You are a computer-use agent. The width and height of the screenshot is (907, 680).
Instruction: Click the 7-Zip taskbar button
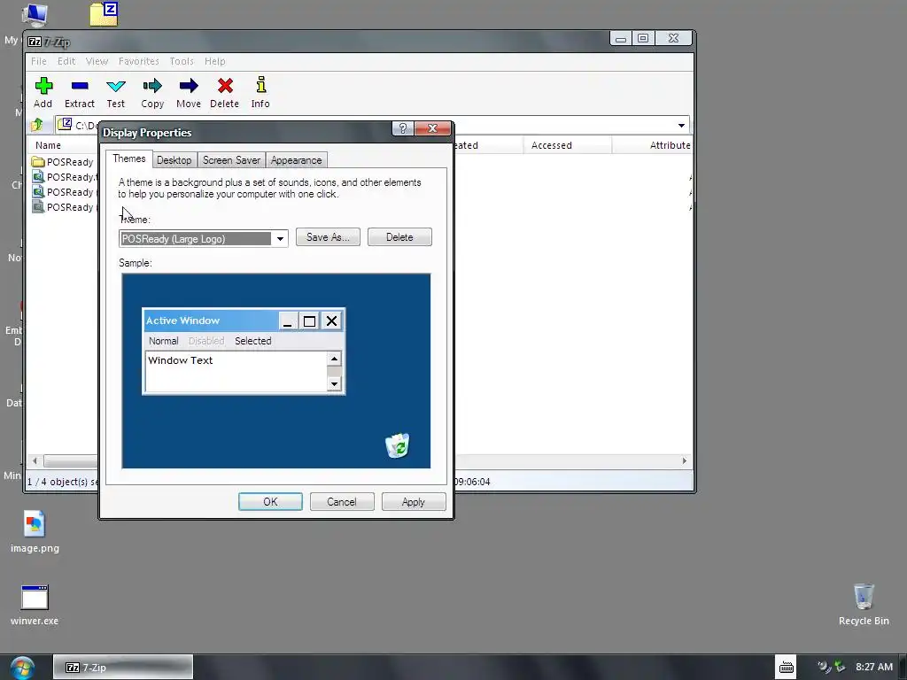click(x=123, y=668)
